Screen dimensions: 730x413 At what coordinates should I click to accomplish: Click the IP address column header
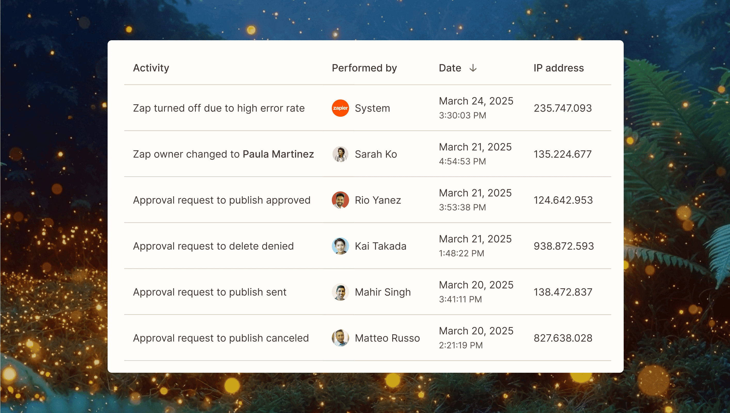click(558, 68)
